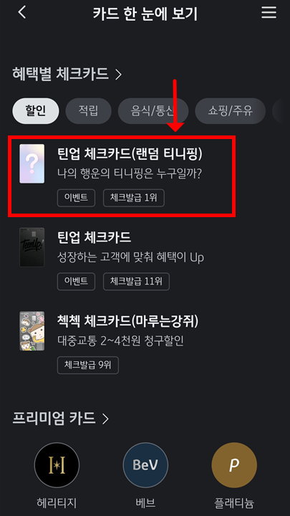Open the BeV 베브 card icon
Image resolution: width=290 pixels, height=516 pixels.
(145, 464)
